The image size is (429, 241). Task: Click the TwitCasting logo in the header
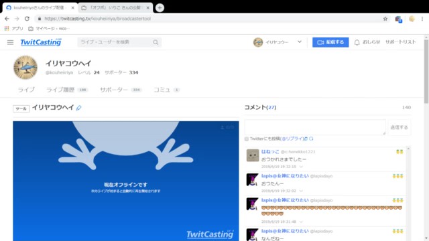pos(41,42)
